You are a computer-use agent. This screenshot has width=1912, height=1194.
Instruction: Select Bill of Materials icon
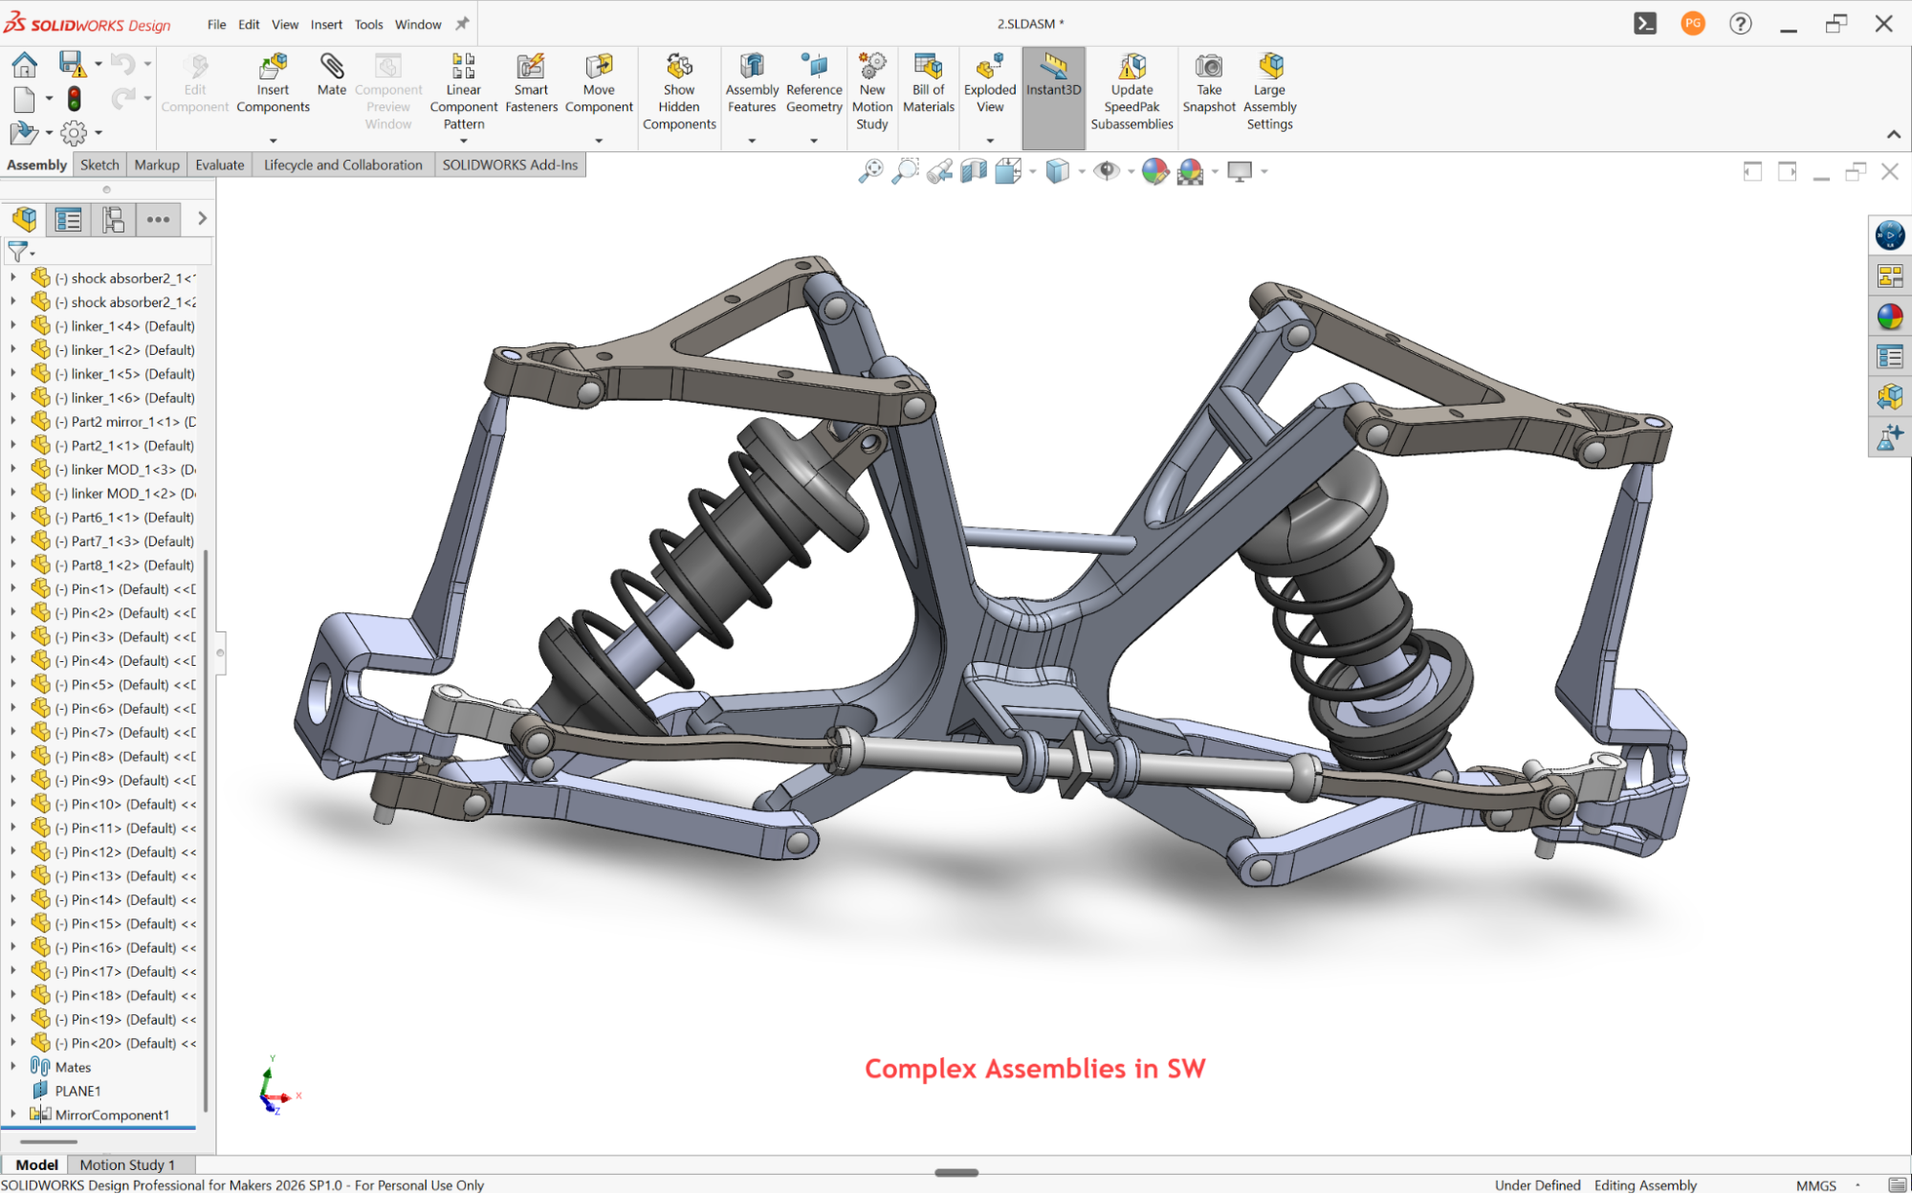coord(928,82)
